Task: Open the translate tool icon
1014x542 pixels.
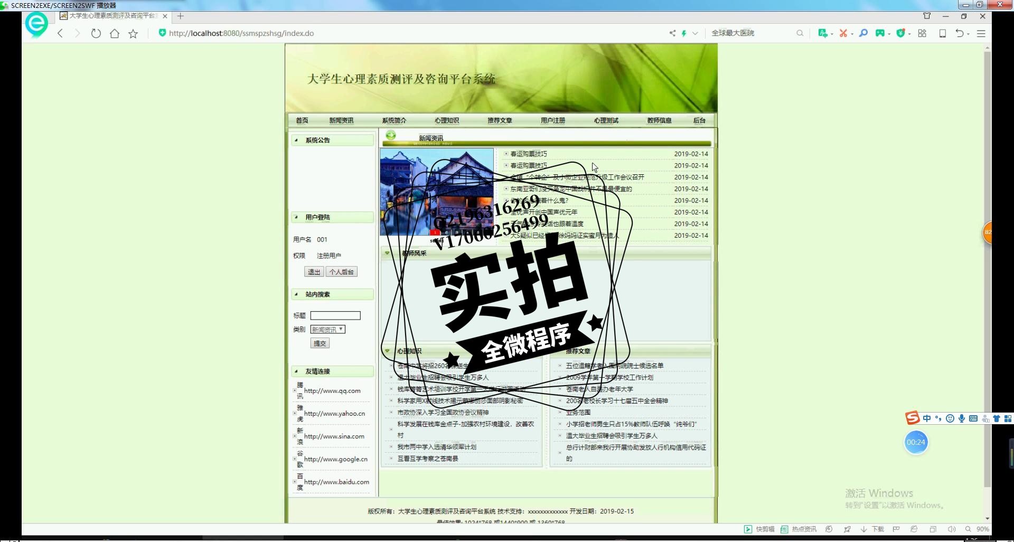Action: 822,33
